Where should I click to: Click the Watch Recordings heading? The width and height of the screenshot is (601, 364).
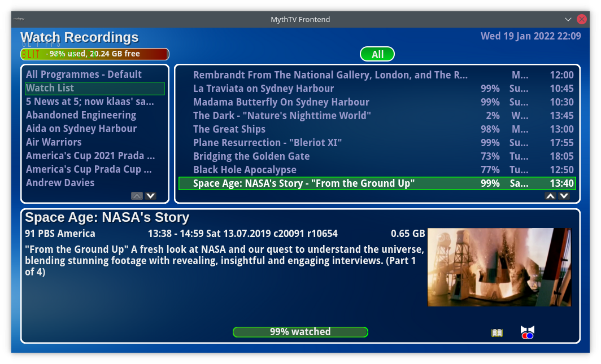pos(79,37)
